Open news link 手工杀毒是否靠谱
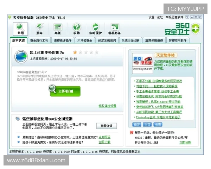The width and height of the screenshot is (211, 169). click(x=158, y=92)
